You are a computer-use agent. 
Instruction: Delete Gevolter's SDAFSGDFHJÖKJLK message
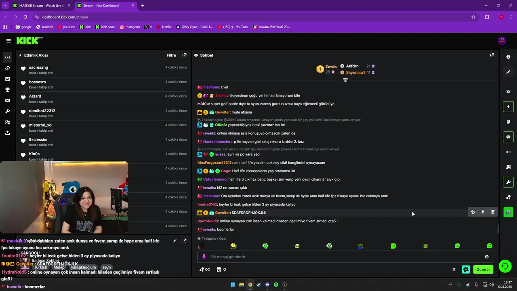pyautogui.click(x=493, y=212)
